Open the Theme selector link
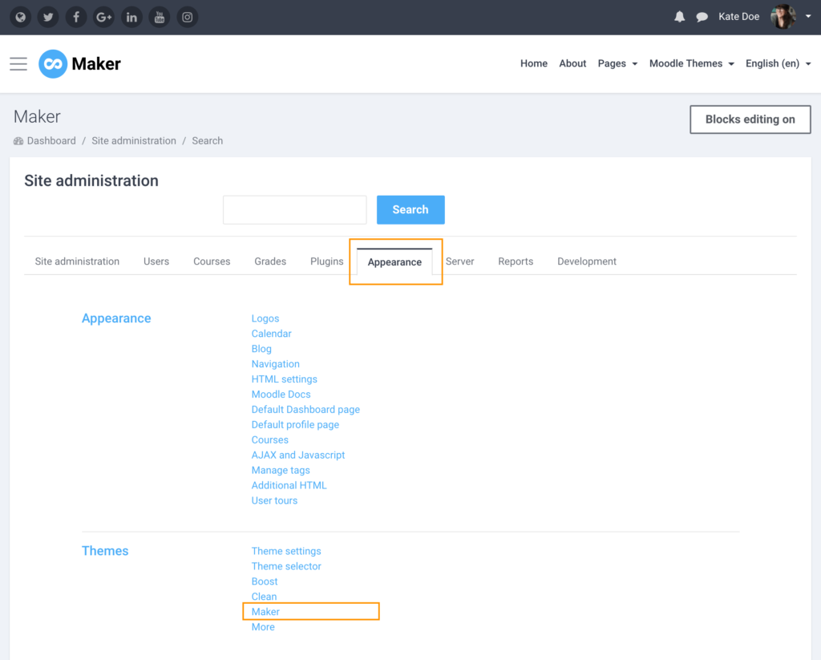821x660 pixels. (286, 565)
